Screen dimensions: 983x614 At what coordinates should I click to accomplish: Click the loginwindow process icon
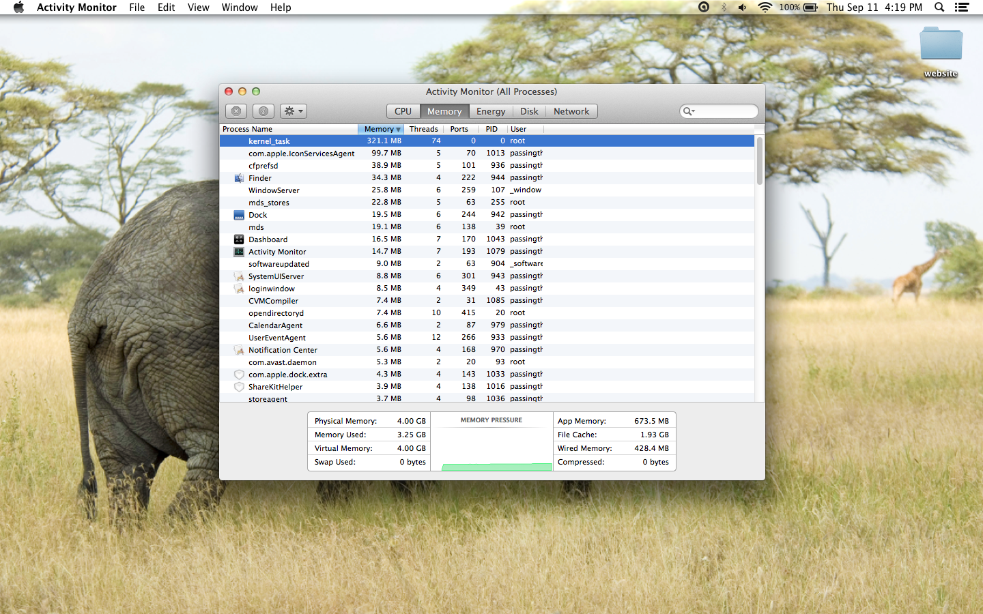coord(239,289)
